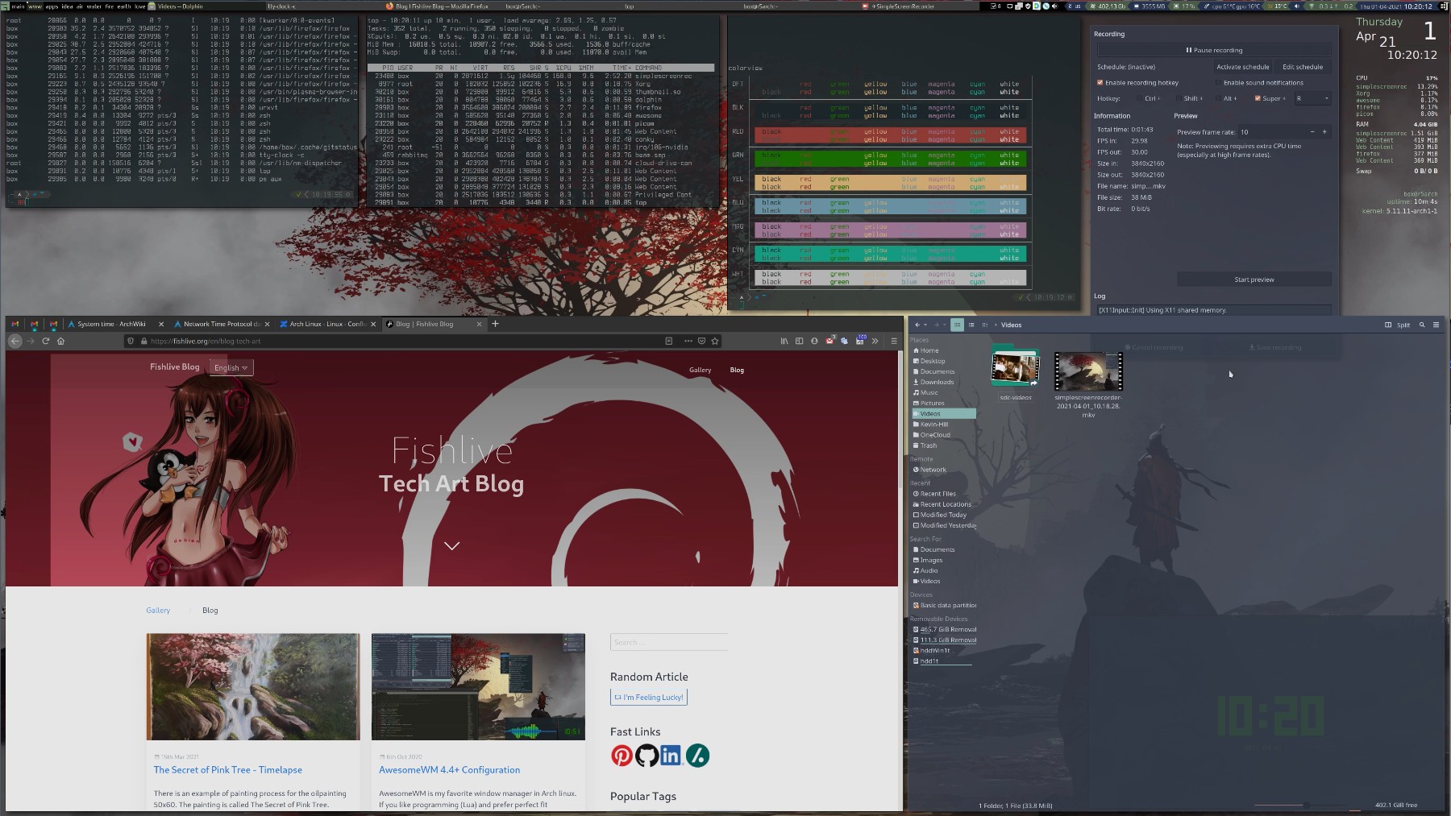Open the green fast link icon after LinkedIn
The height and width of the screenshot is (816, 1451).
697,756
